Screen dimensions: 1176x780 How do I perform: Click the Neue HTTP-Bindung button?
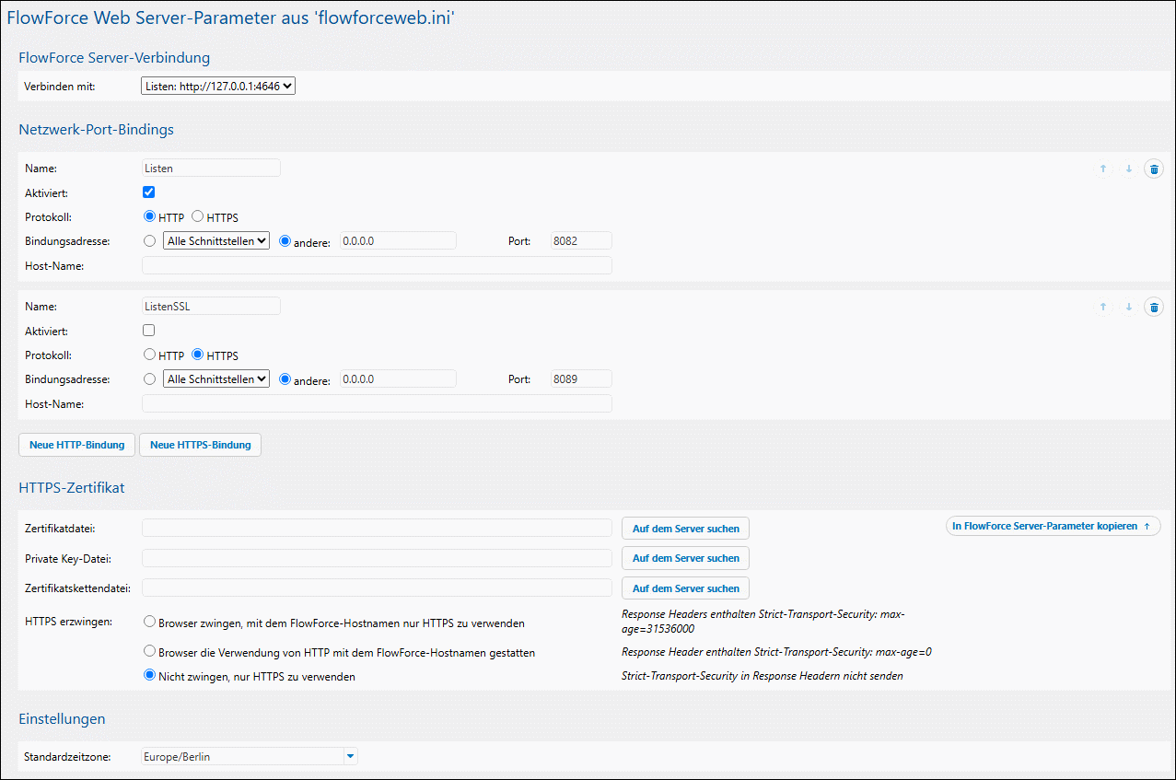coord(77,445)
